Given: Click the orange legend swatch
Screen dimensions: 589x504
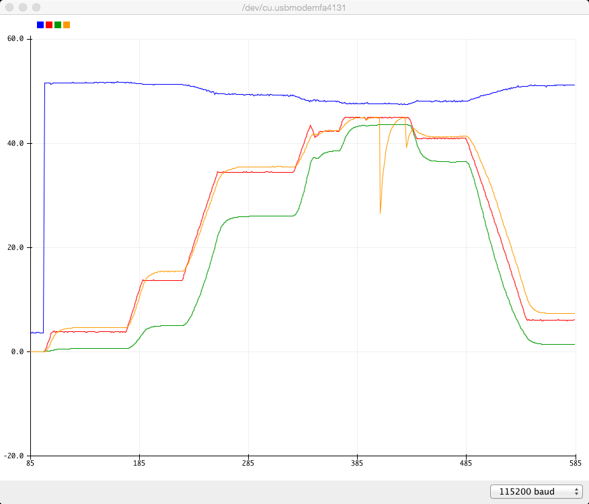Looking at the screenshot, I should click(x=67, y=25).
